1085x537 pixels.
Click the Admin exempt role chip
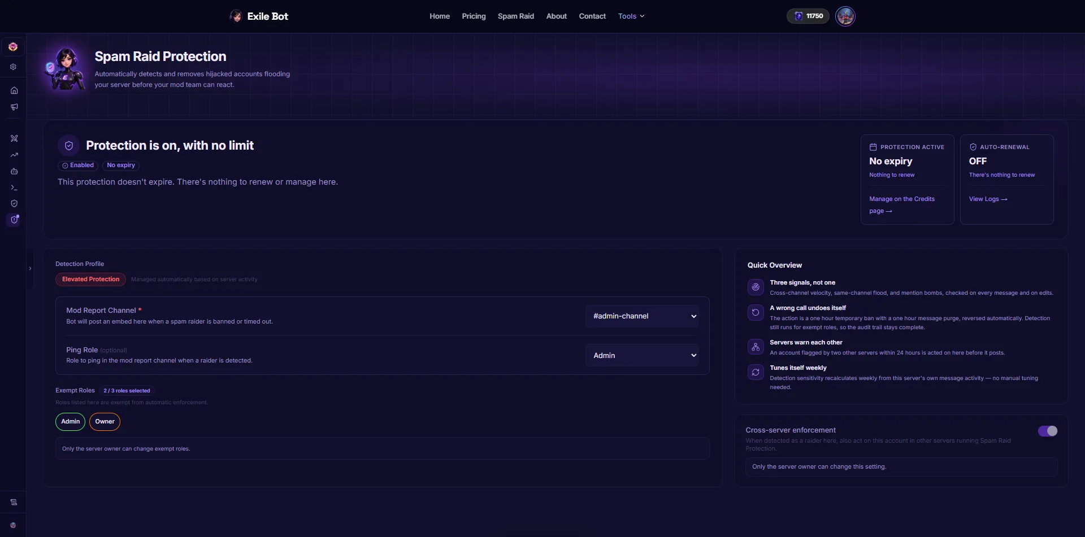(x=71, y=422)
